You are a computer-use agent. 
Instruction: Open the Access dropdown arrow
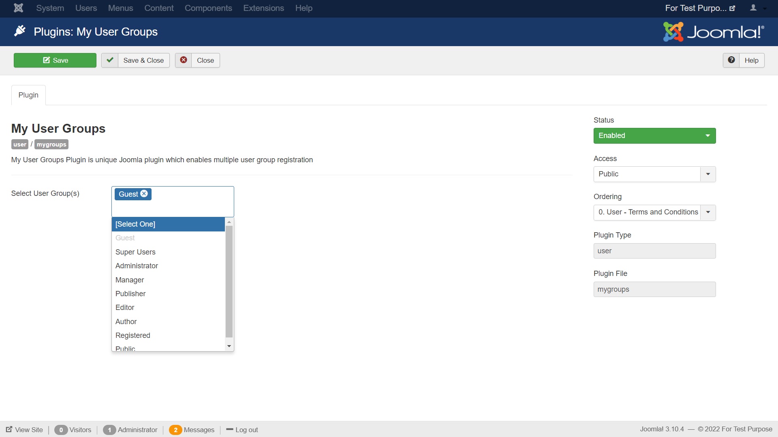point(708,174)
